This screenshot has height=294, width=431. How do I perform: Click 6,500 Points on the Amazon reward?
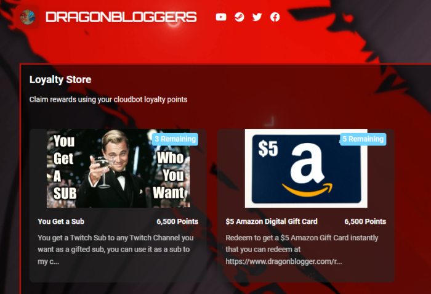pyautogui.click(x=365, y=221)
